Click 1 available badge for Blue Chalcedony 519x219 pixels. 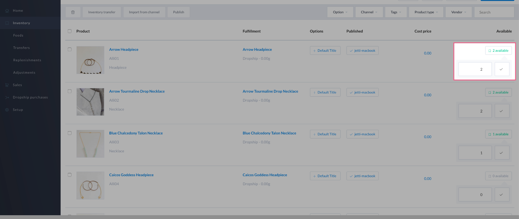(498, 134)
